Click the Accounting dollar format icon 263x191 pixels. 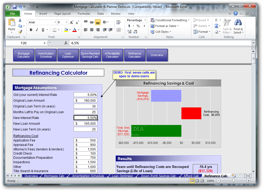(x=129, y=26)
